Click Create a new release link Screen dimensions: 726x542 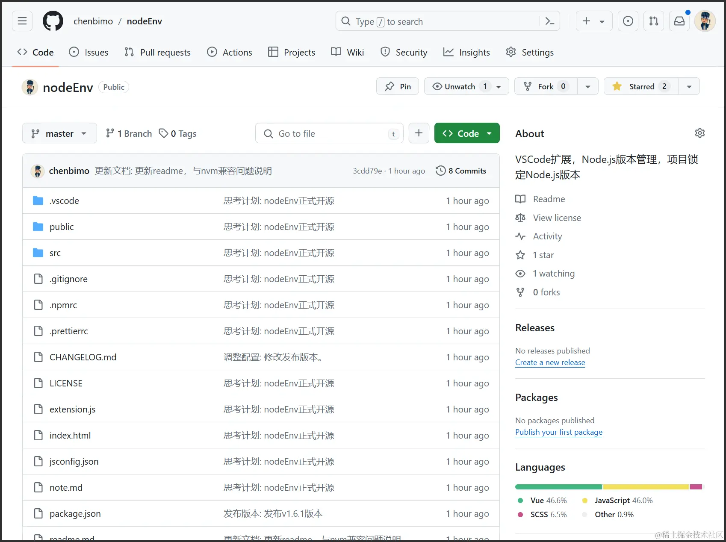point(550,362)
